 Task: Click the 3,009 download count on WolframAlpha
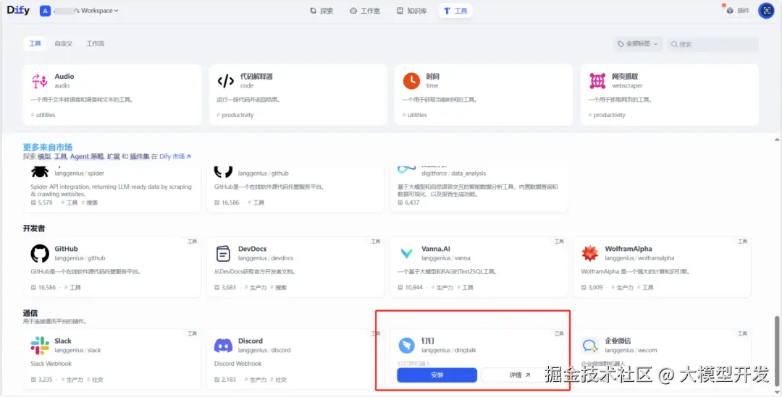pyautogui.click(x=595, y=287)
